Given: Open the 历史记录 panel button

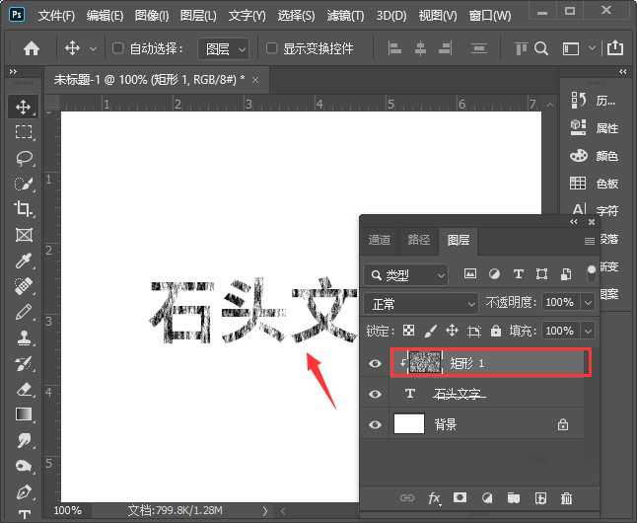Looking at the screenshot, I should click(596, 100).
